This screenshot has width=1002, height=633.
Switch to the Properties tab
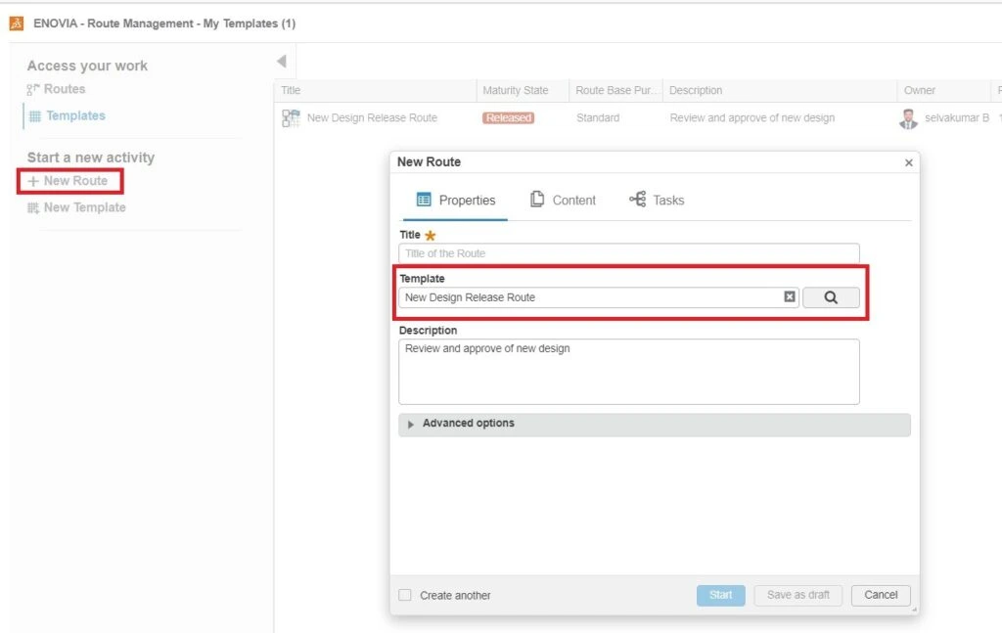click(455, 200)
